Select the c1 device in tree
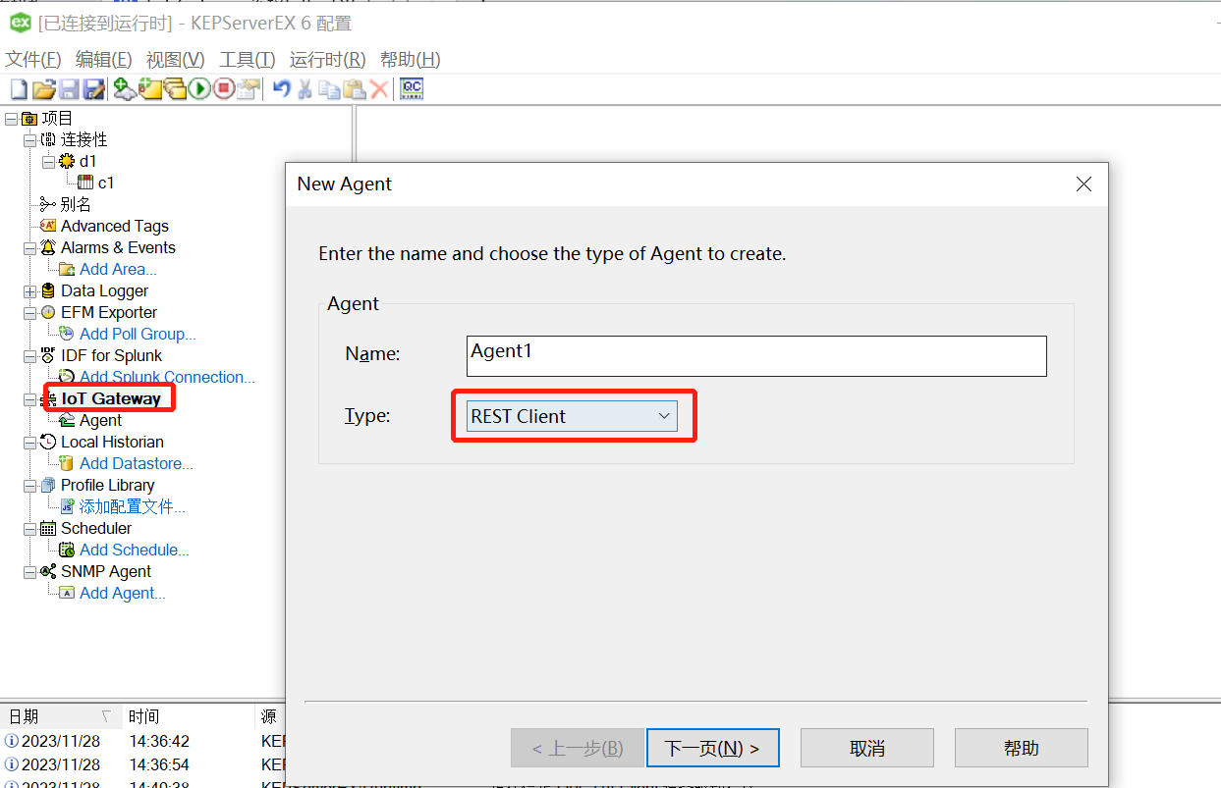The image size is (1221, 788). pos(106,184)
